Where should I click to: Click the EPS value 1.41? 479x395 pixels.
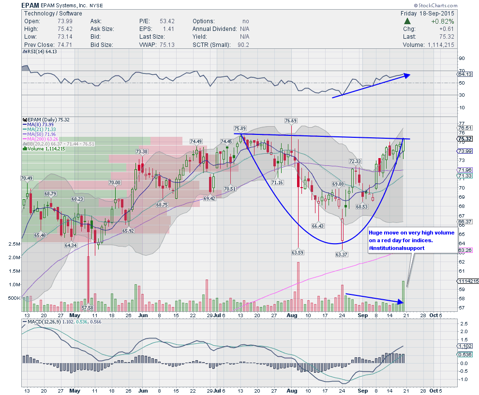click(168, 29)
